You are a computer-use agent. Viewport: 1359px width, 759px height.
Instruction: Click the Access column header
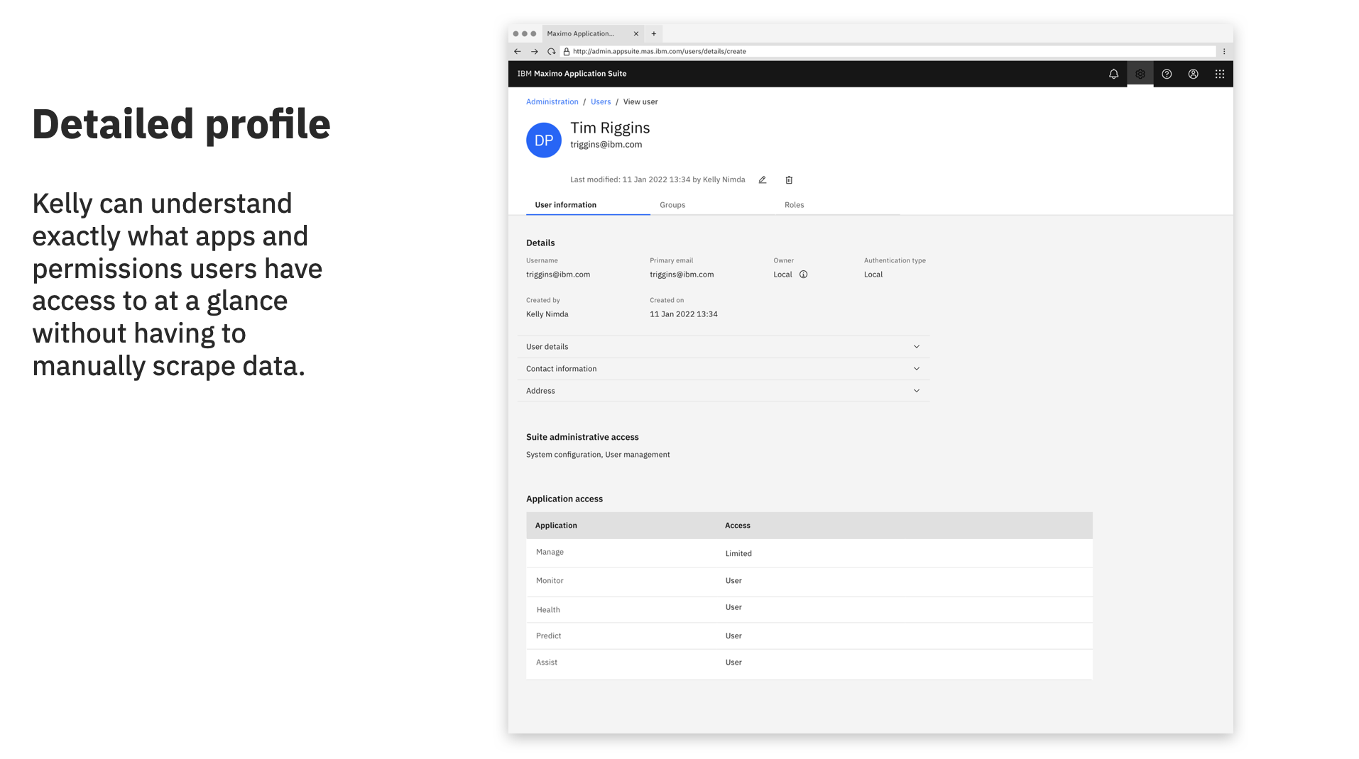(x=737, y=526)
